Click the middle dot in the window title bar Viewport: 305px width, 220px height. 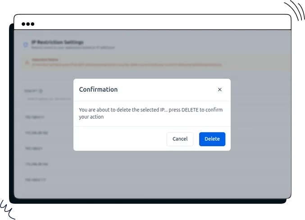coord(28,24)
